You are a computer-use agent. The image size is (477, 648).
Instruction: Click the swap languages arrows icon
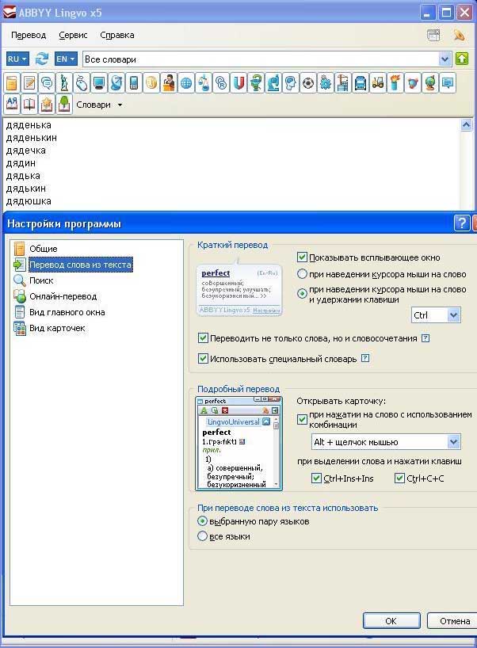42,59
